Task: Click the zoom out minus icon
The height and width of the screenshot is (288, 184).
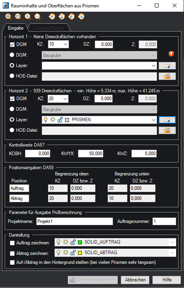Action: coord(37,16)
